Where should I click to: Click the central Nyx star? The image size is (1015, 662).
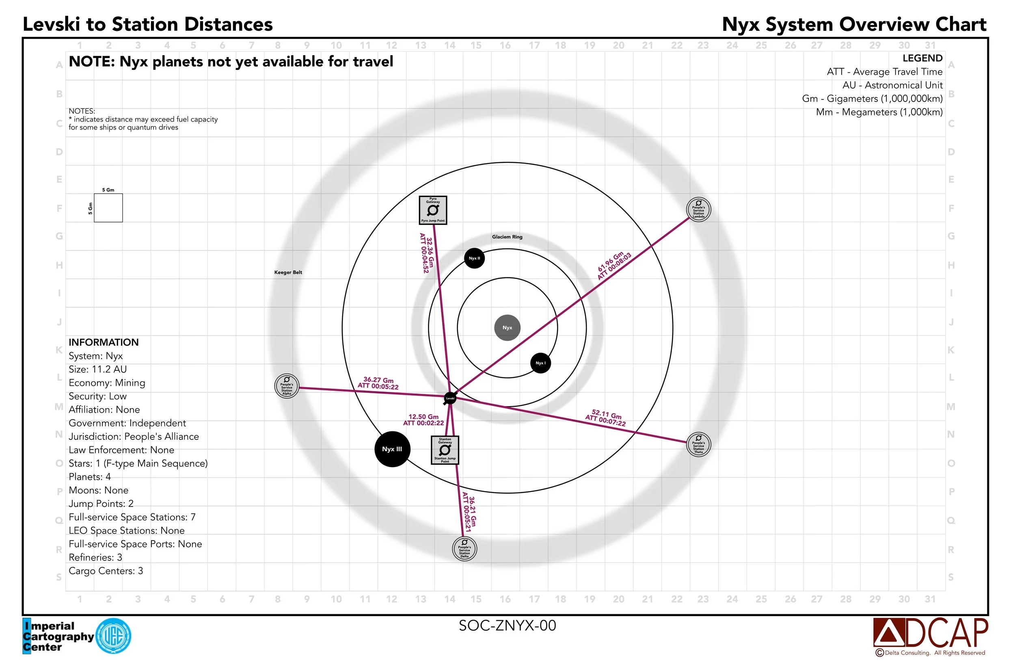(507, 328)
